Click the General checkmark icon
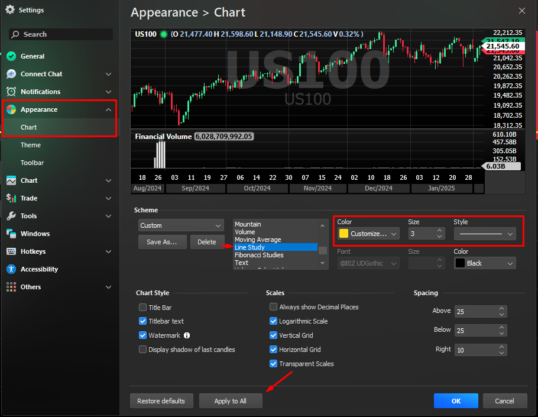The image size is (538, 417). [11, 56]
